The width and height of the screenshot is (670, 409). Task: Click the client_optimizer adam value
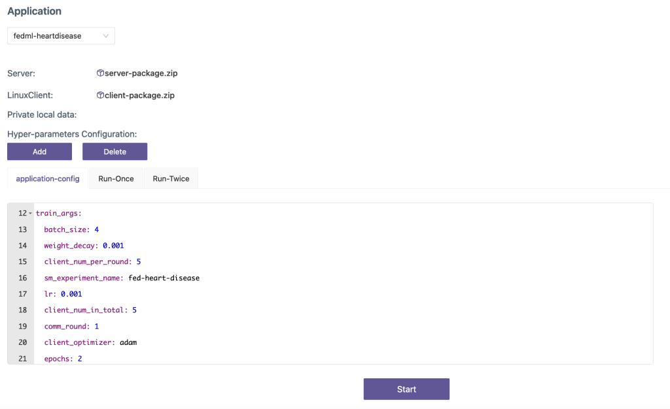pyautogui.click(x=128, y=342)
